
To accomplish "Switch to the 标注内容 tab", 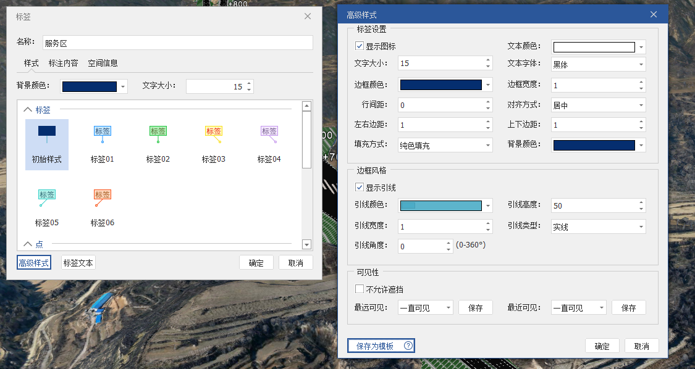I will pyautogui.click(x=64, y=63).
